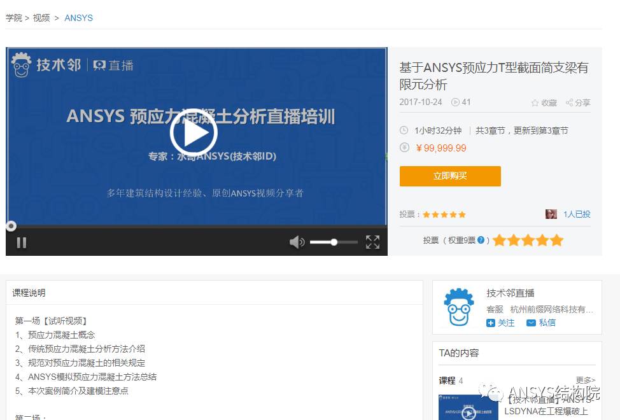This screenshot has width=620, height=420.
Task: Click line 2、传统预应力混凝土分析方法介绍
Action: click(x=80, y=349)
